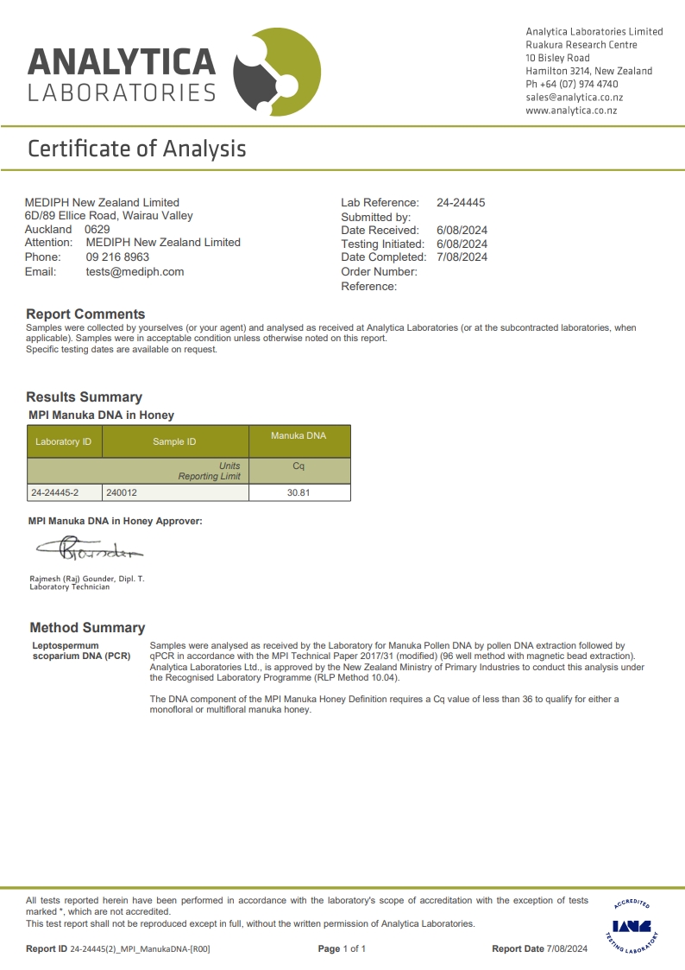Click the tests@mediph.com email address
The width and height of the screenshot is (685, 970).
pyautogui.click(x=135, y=271)
